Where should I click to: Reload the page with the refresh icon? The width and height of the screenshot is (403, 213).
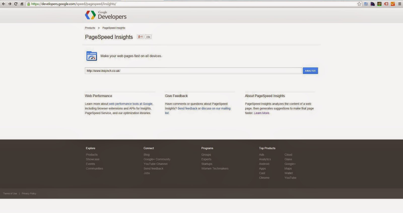click(16, 4)
